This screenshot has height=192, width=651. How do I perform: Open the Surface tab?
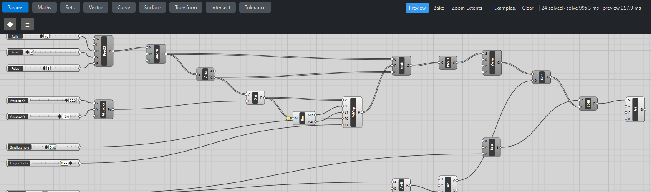pos(152,8)
